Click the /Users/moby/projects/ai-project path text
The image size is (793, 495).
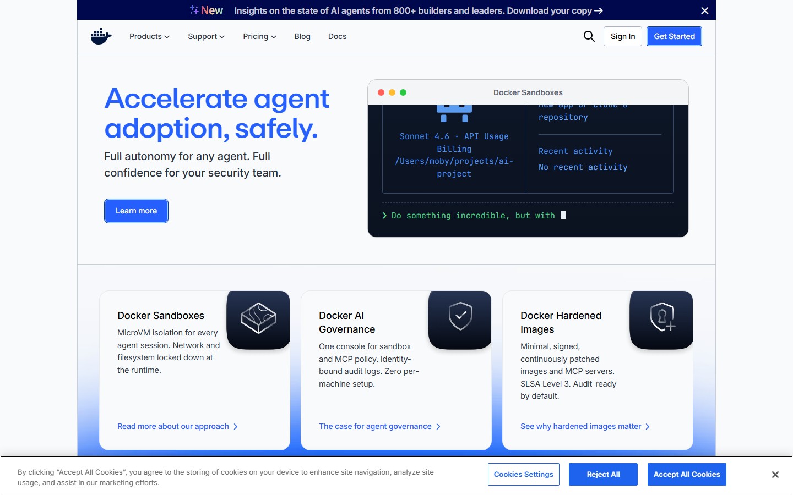point(454,167)
